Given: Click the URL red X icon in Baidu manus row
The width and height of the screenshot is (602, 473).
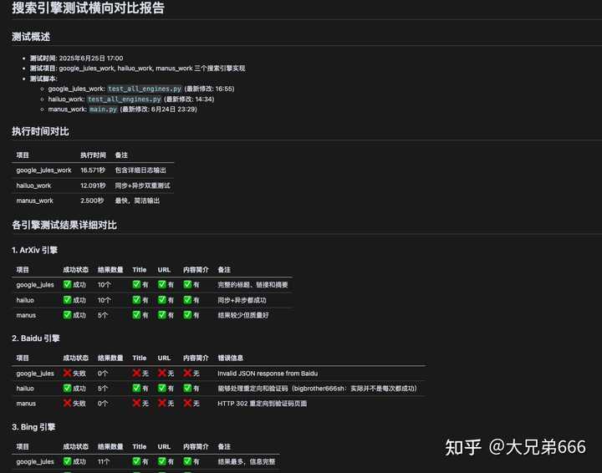Looking at the screenshot, I should [x=161, y=403].
